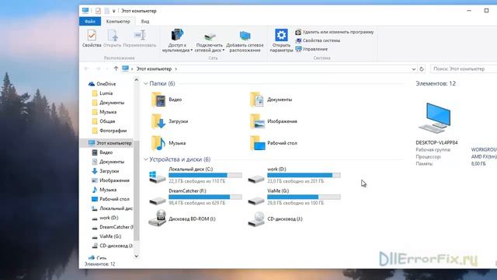
Task: Click text 29,8 ГБ свободно из 100 ГБ
Action: 295,203
